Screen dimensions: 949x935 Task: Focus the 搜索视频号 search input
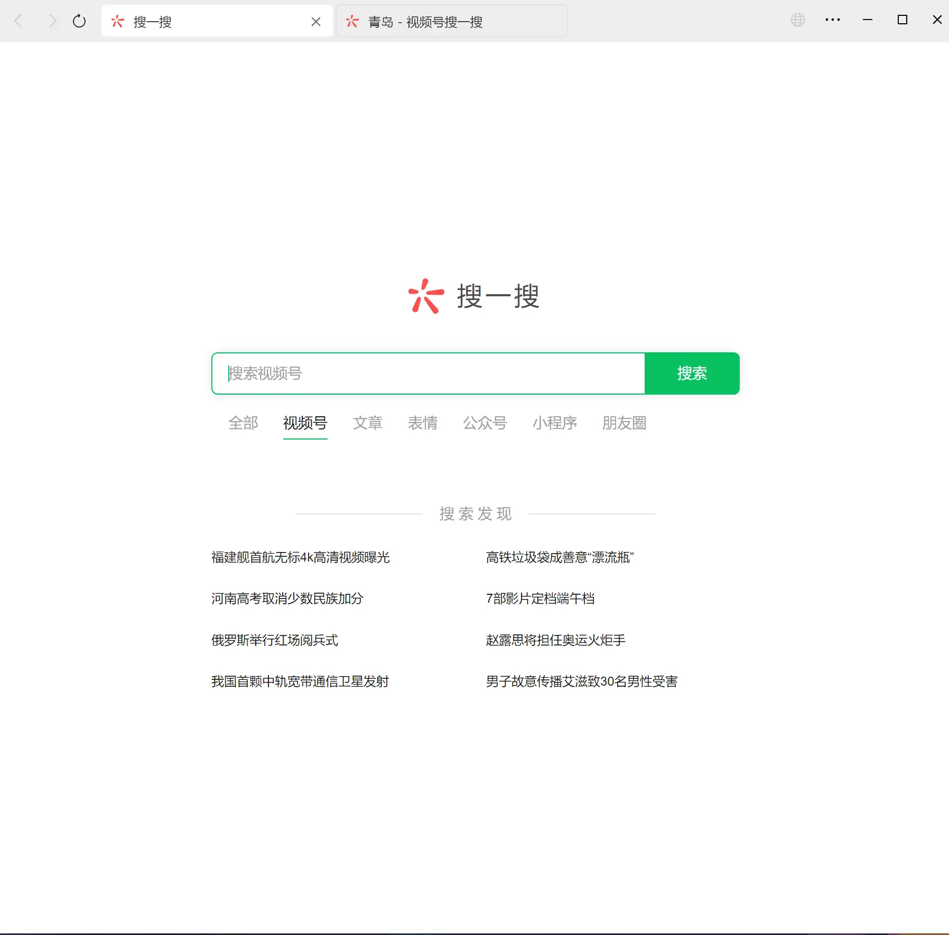429,373
